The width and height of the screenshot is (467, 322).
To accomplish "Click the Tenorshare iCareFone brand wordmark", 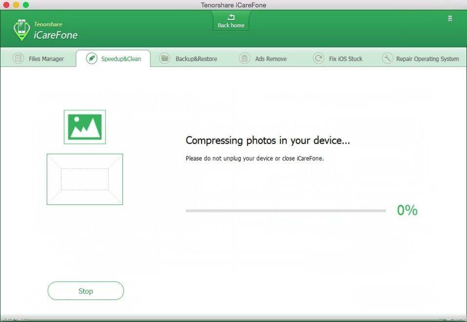I will [56, 31].
